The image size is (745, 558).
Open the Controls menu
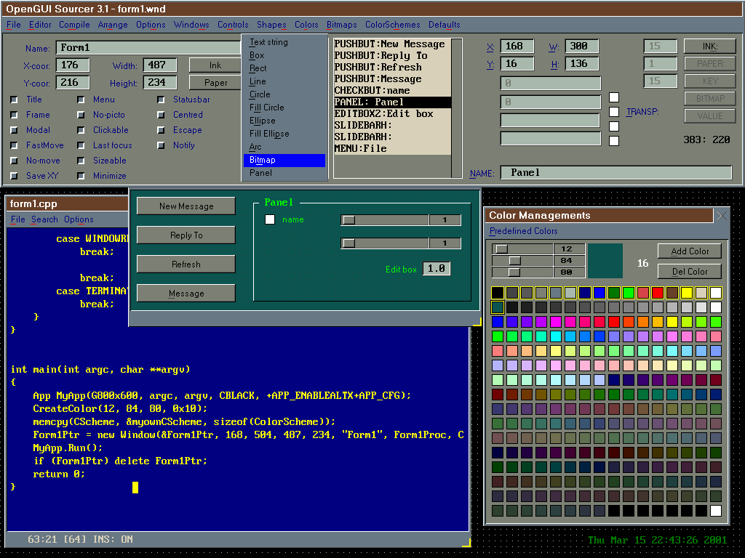point(233,25)
